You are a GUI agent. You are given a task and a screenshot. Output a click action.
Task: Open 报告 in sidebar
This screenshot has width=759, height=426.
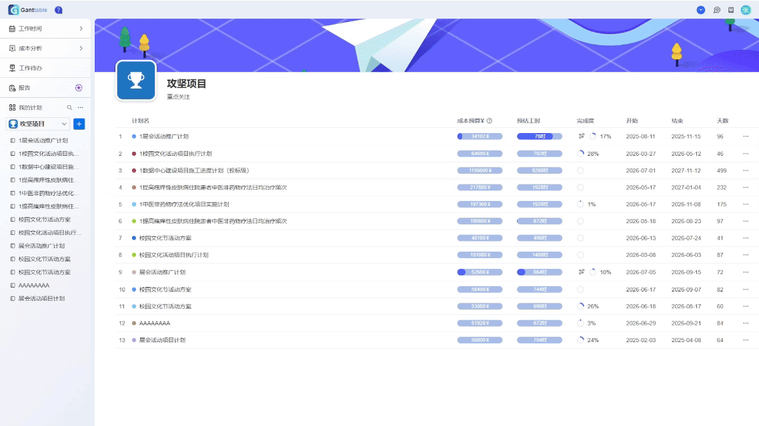tap(24, 88)
